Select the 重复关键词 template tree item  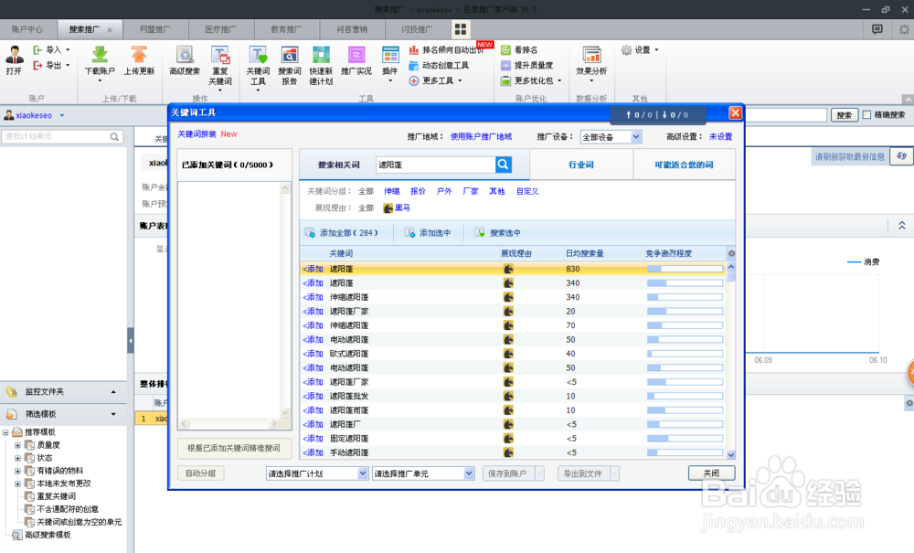(x=57, y=496)
